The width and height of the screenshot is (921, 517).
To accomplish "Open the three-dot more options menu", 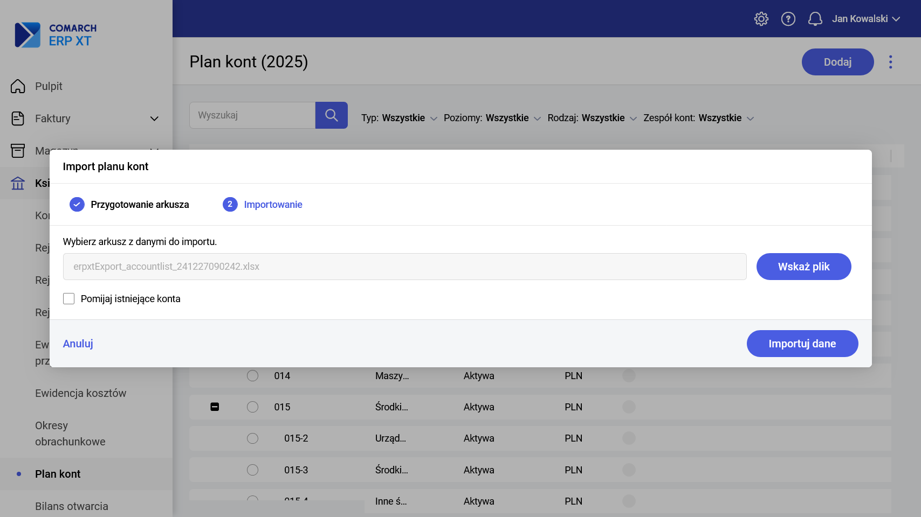I will pos(890,62).
